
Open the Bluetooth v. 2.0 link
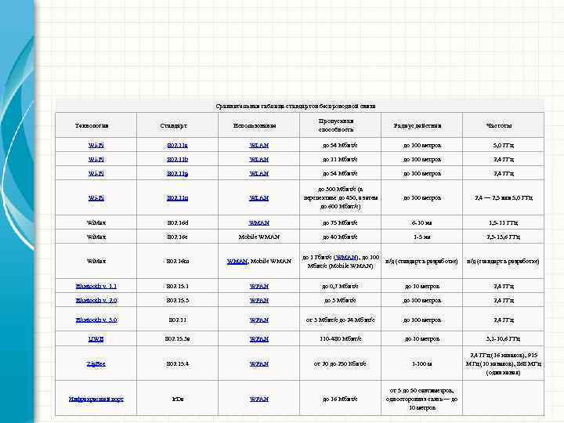point(96,300)
